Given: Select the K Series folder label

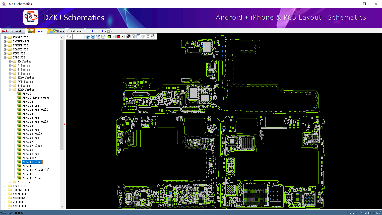Looking at the screenshot, I should (24, 74).
